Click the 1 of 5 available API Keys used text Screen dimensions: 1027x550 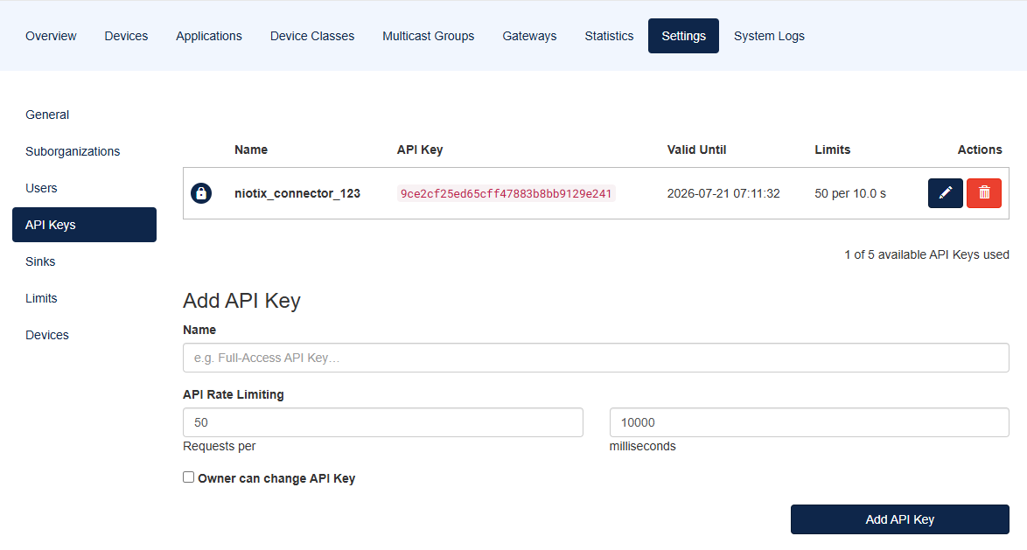click(x=926, y=254)
